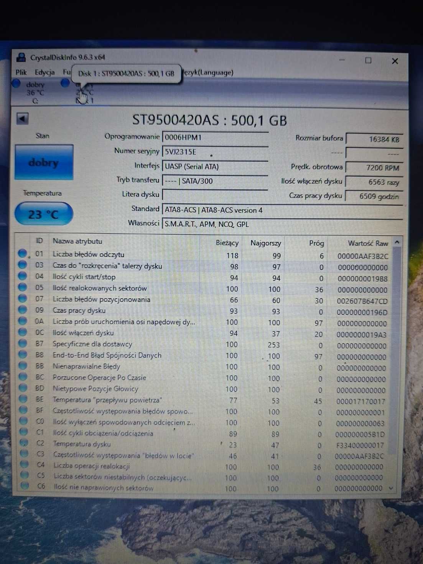423x564 pixels.
Task: Click the status icon for attribute C0
Action: (x=24, y=421)
